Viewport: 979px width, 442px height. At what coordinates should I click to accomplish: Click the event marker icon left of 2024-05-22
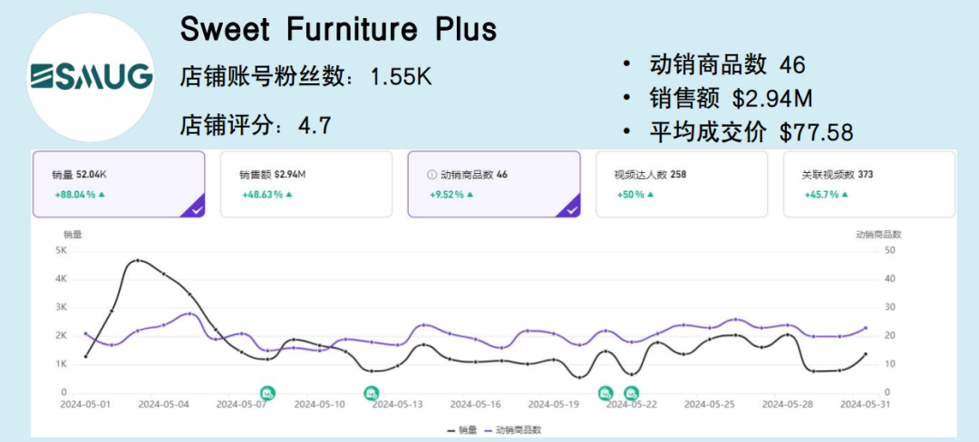tap(606, 393)
